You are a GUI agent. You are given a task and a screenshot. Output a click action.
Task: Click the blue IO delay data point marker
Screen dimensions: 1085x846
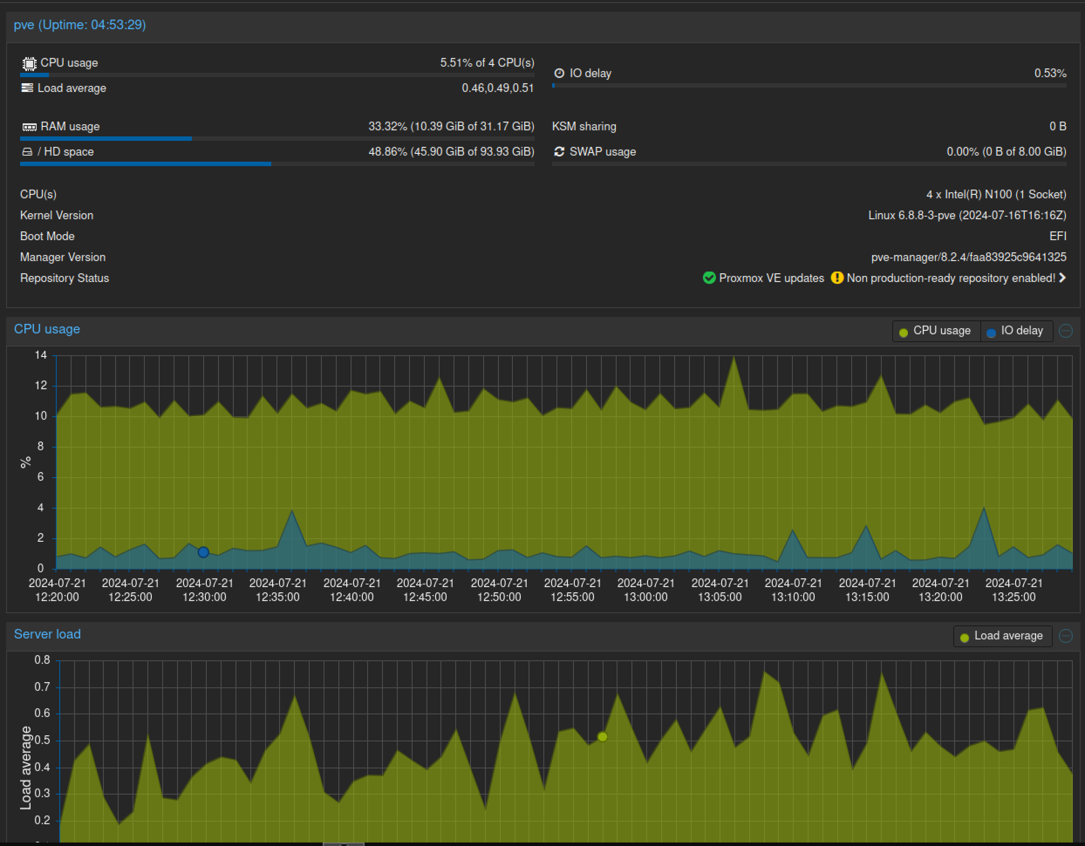pos(203,552)
